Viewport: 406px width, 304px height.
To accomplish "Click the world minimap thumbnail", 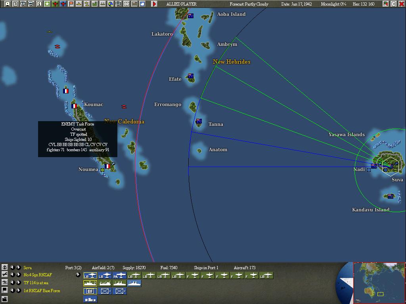I will [379, 283].
